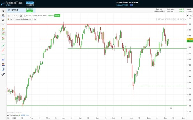Viewport: 193px width, 120px height.
Task: Click the ESTOXX50 PRICE EUR INDEX header title
Action: pyautogui.click(x=127, y=2)
